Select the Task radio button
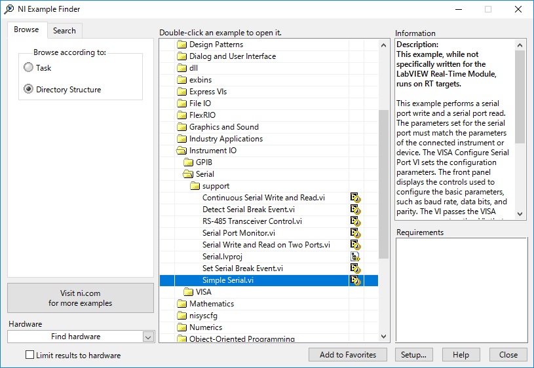The image size is (534, 368). pos(28,67)
